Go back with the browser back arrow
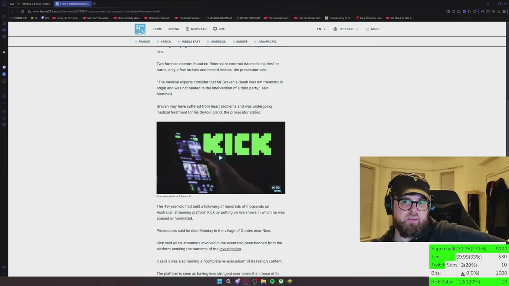 point(12,12)
